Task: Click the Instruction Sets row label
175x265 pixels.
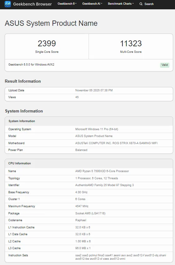Action: 18,255
